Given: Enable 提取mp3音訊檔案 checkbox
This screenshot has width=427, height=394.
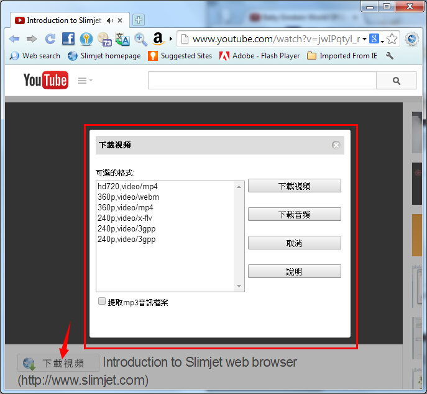Looking at the screenshot, I should tap(102, 302).
